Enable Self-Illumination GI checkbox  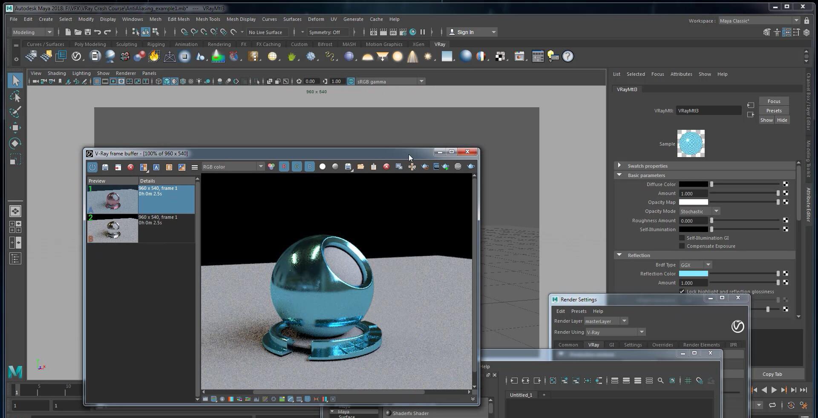tap(682, 238)
